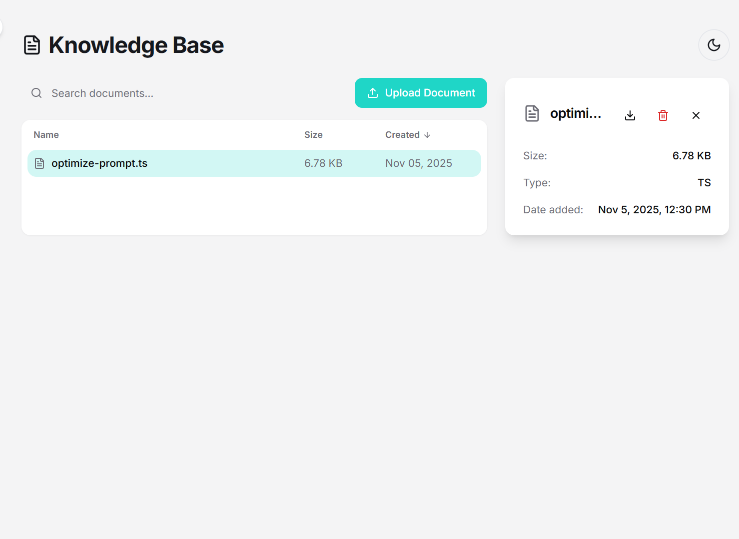Screen dimensions: 739x539
Task: Click the Nov 05, 2025 date cell
Action: pos(418,163)
